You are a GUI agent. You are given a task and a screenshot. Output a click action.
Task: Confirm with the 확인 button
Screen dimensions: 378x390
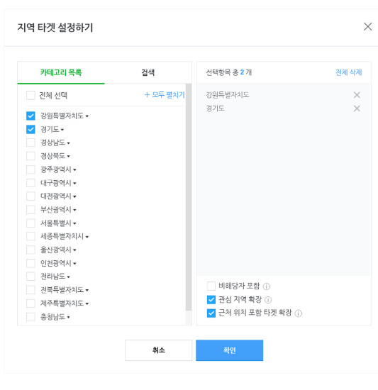[x=229, y=350]
